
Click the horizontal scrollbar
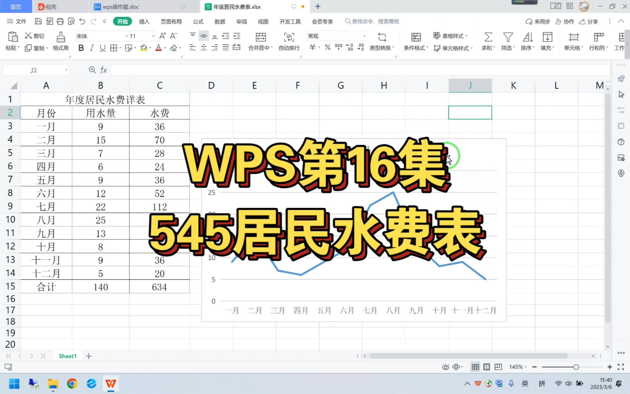pyautogui.click(x=468, y=356)
